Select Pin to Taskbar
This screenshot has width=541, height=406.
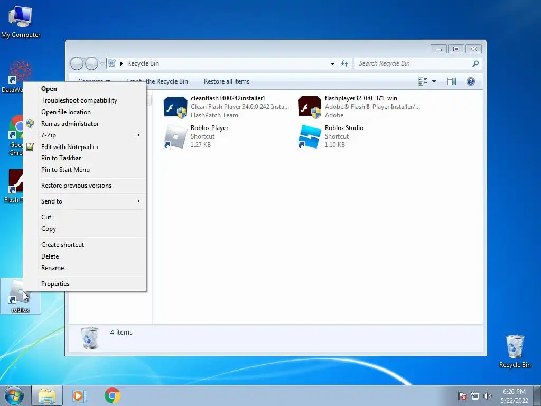(x=91, y=158)
